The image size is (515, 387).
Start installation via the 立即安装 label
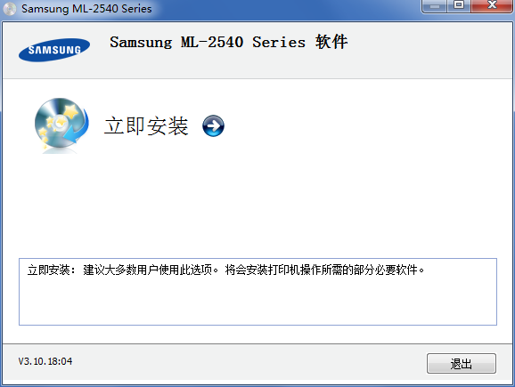coord(146,126)
